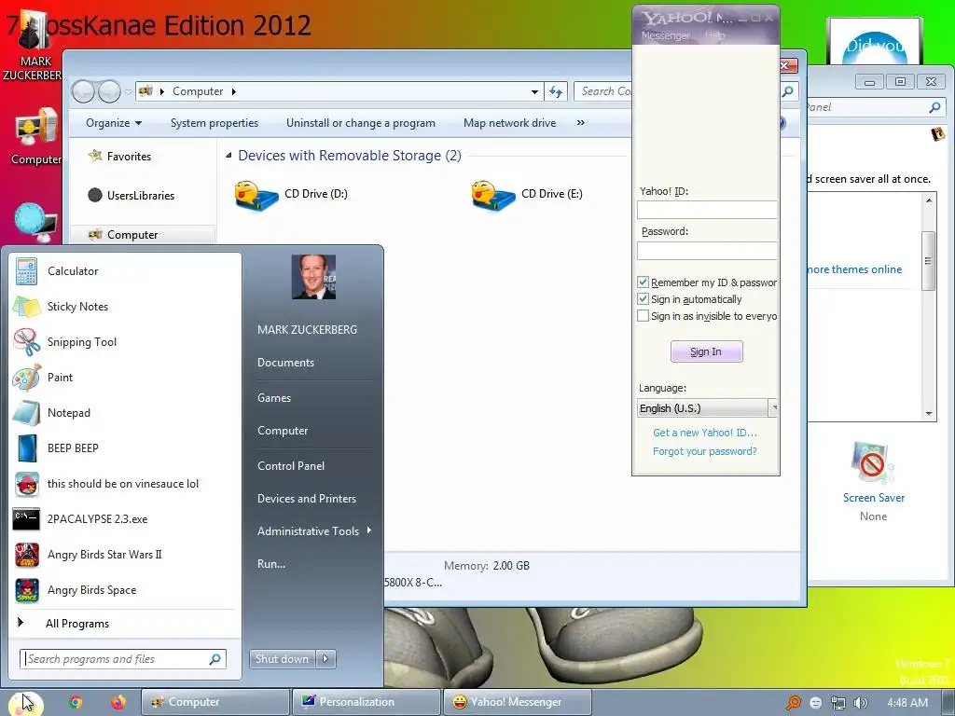
Task: Run 2PACALYPSE 2.3.exe
Action: (125, 519)
